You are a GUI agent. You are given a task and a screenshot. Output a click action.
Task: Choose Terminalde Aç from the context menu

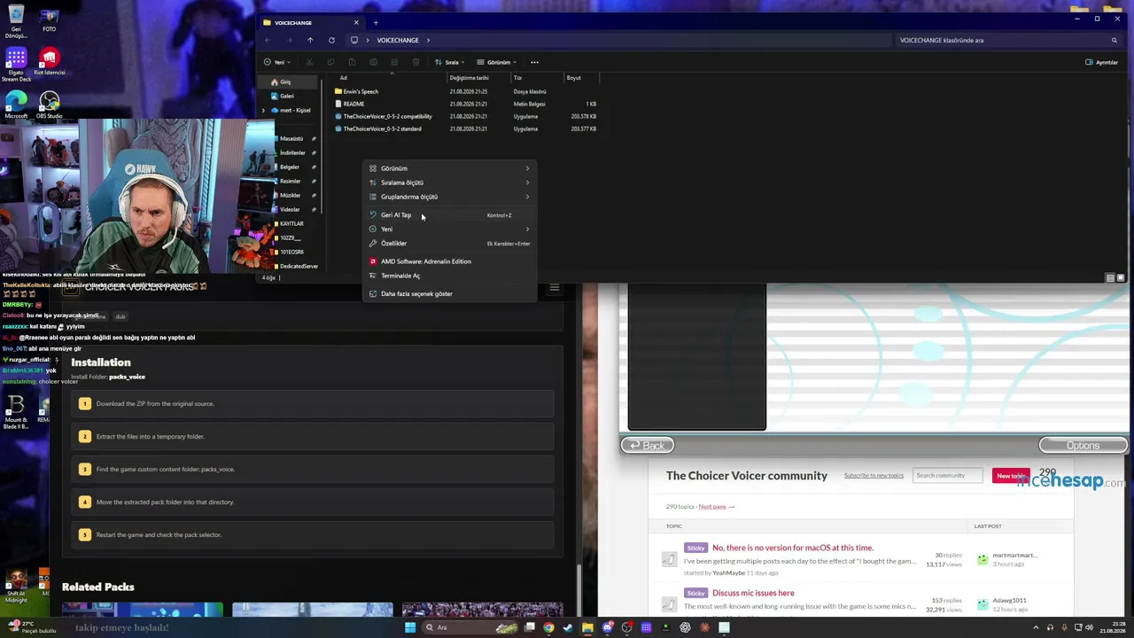point(451,276)
